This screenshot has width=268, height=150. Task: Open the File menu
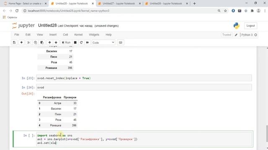point(17,35)
